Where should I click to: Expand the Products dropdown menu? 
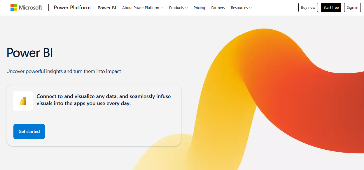tap(178, 8)
